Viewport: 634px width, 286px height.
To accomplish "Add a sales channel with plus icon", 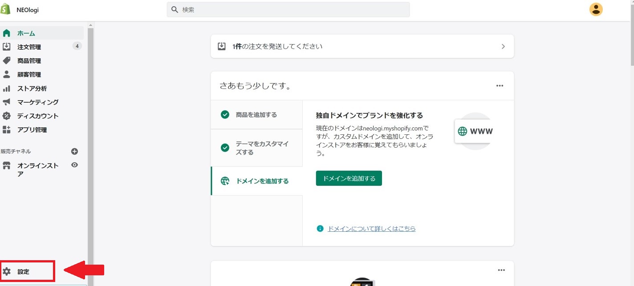I will click(74, 151).
